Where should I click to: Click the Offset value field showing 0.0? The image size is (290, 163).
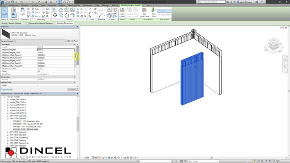coord(56,72)
